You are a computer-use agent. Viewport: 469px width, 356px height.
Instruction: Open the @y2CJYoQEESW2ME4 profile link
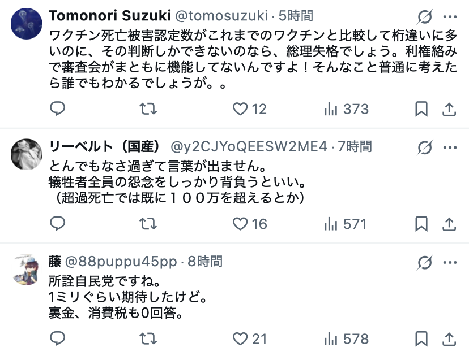pyautogui.click(x=249, y=147)
